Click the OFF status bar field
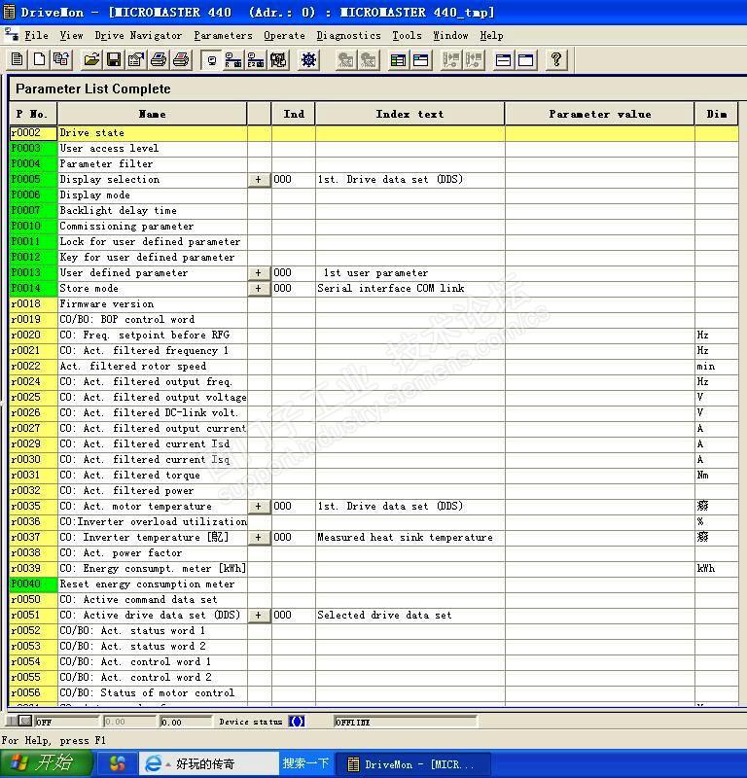 [x=66, y=722]
